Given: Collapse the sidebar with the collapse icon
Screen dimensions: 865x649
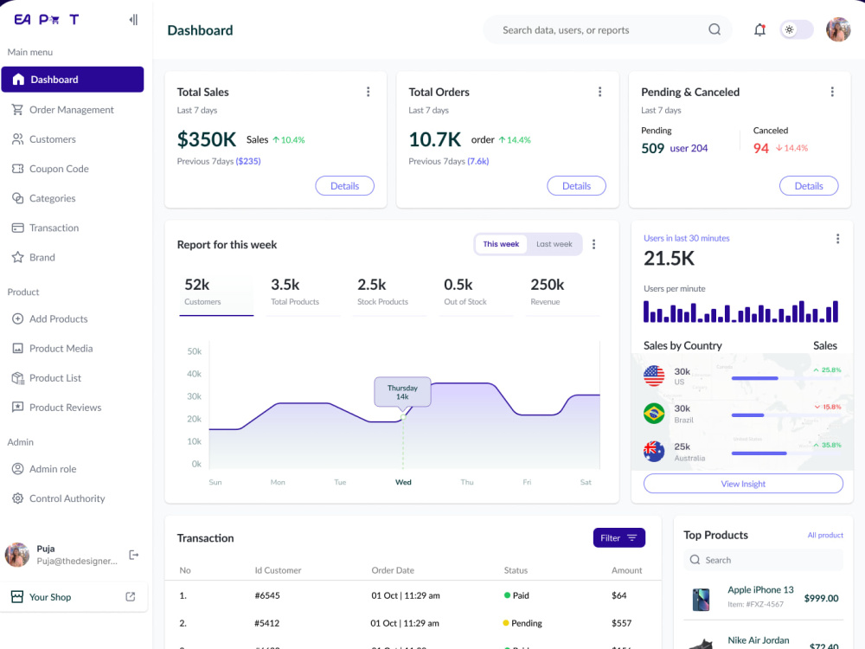Looking at the screenshot, I should click(133, 20).
